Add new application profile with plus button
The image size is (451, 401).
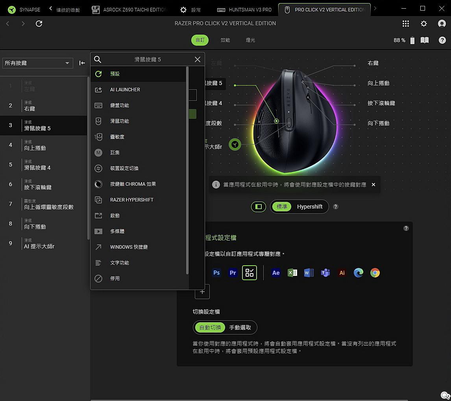[202, 292]
